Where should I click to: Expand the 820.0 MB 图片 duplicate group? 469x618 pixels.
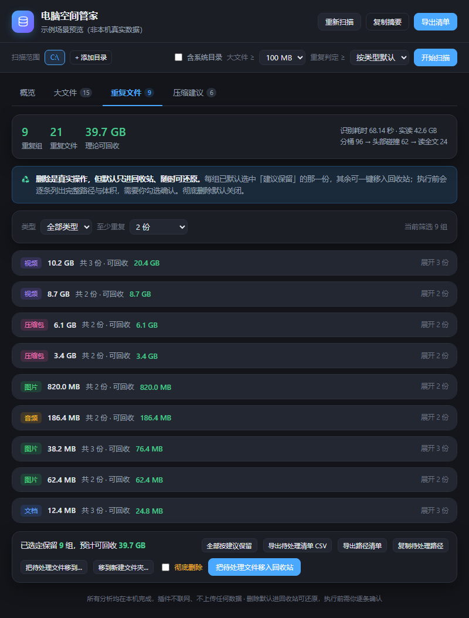click(x=235, y=386)
